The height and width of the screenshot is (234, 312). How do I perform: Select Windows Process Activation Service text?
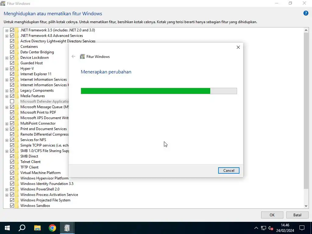click(49, 195)
